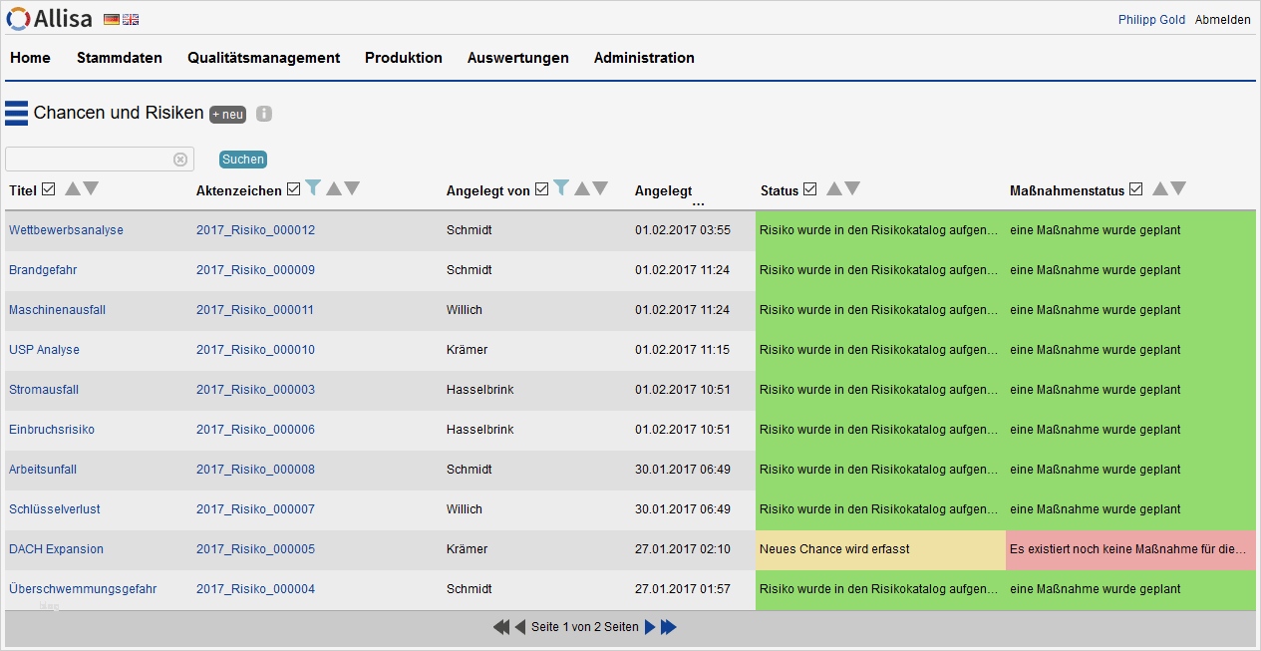Screen dimensions: 1261x651
Task: Open the Brandgefahr risk entry link
Action: tap(43, 270)
